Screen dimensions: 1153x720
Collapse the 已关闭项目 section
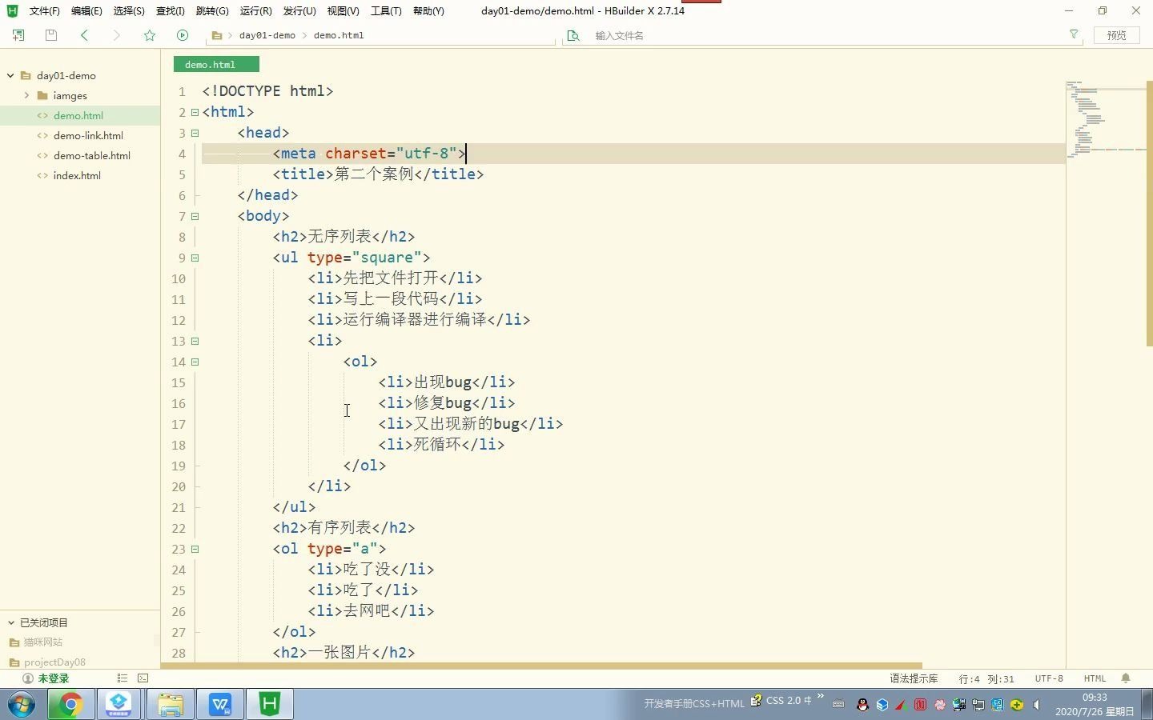pos(11,622)
